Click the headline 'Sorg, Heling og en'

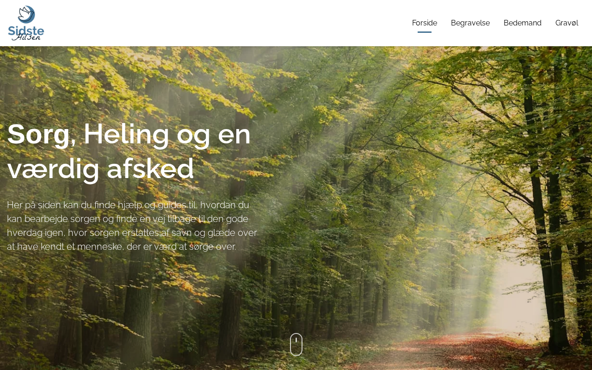129,134
